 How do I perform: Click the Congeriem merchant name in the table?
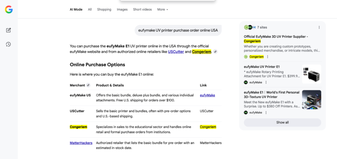coord(78,127)
